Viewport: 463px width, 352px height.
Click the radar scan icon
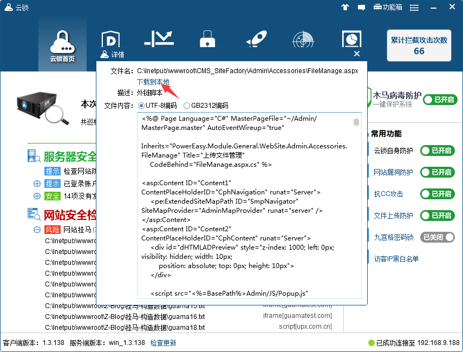(x=303, y=40)
